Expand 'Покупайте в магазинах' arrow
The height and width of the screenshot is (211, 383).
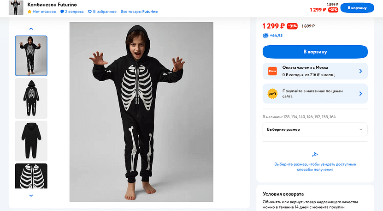pyautogui.click(x=360, y=94)
